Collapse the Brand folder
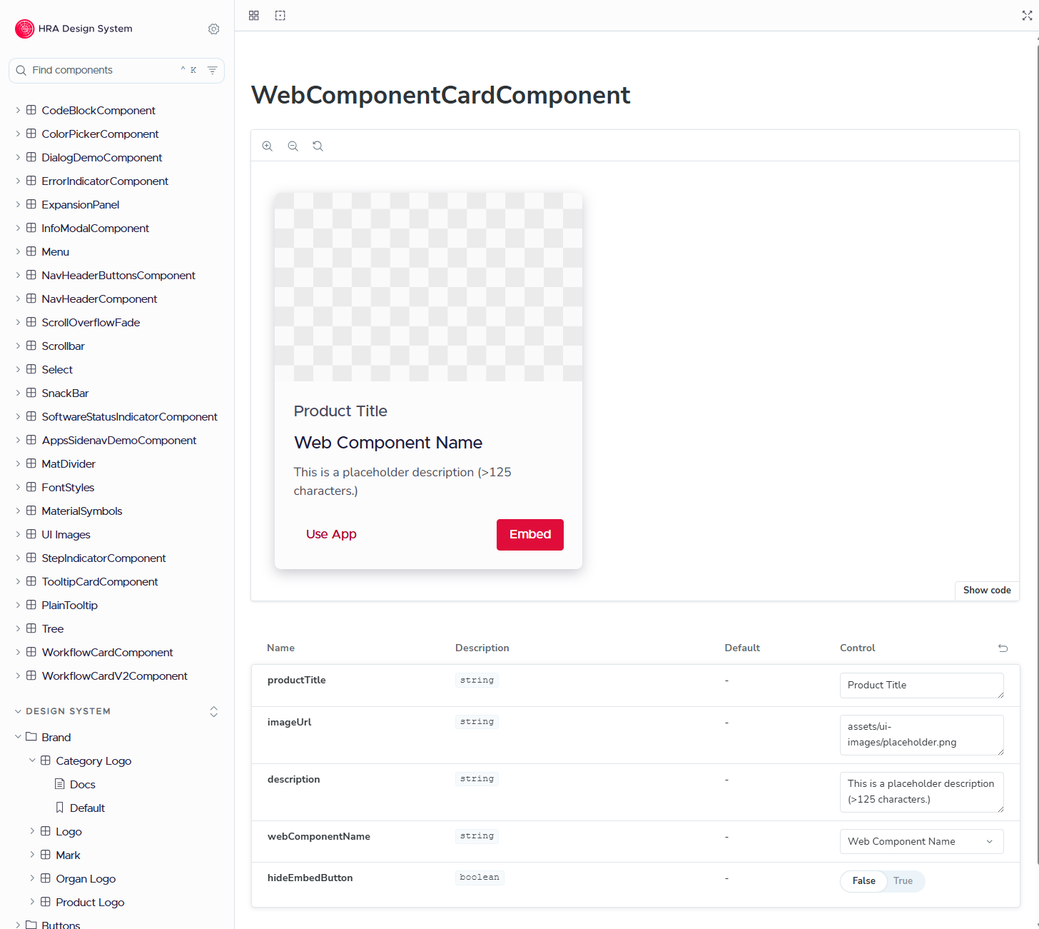This screenshot has width=1039, height=929. (17, 737)
